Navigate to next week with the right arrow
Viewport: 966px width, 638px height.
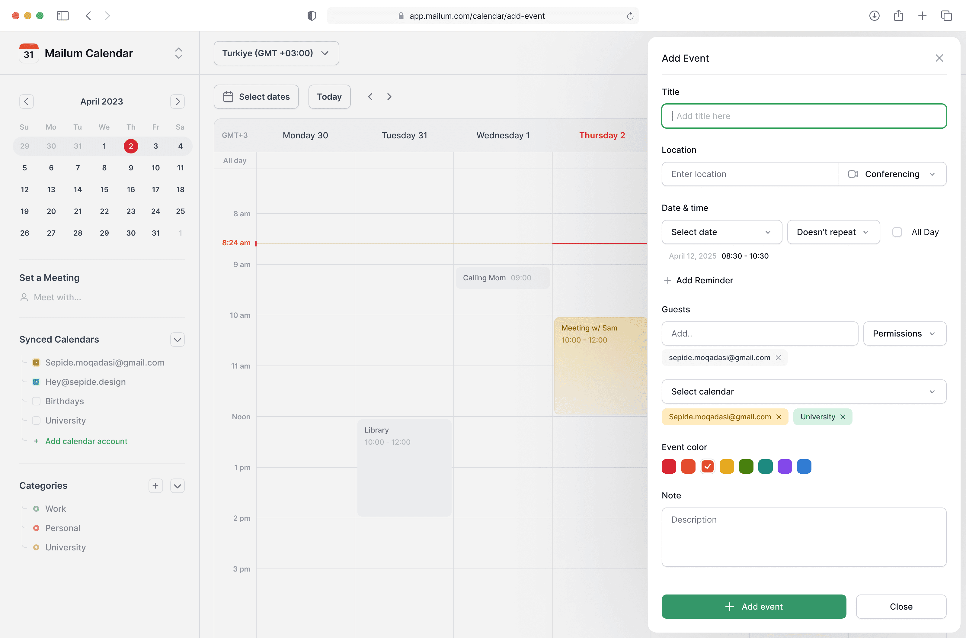click(389, 97)
